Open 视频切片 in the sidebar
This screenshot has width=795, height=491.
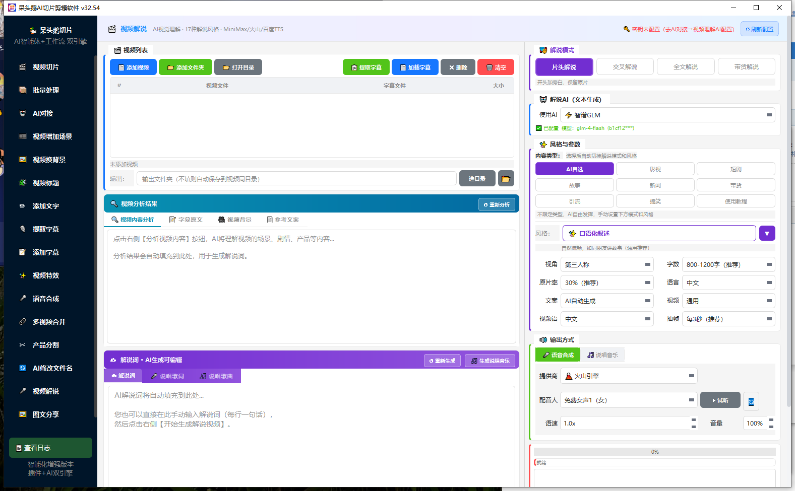(x=45, y=67)
